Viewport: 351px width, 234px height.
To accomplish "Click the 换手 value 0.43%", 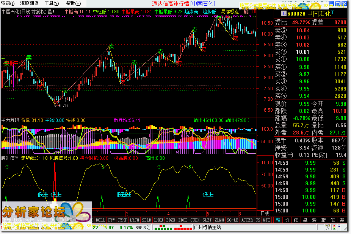I will point(302,140).
